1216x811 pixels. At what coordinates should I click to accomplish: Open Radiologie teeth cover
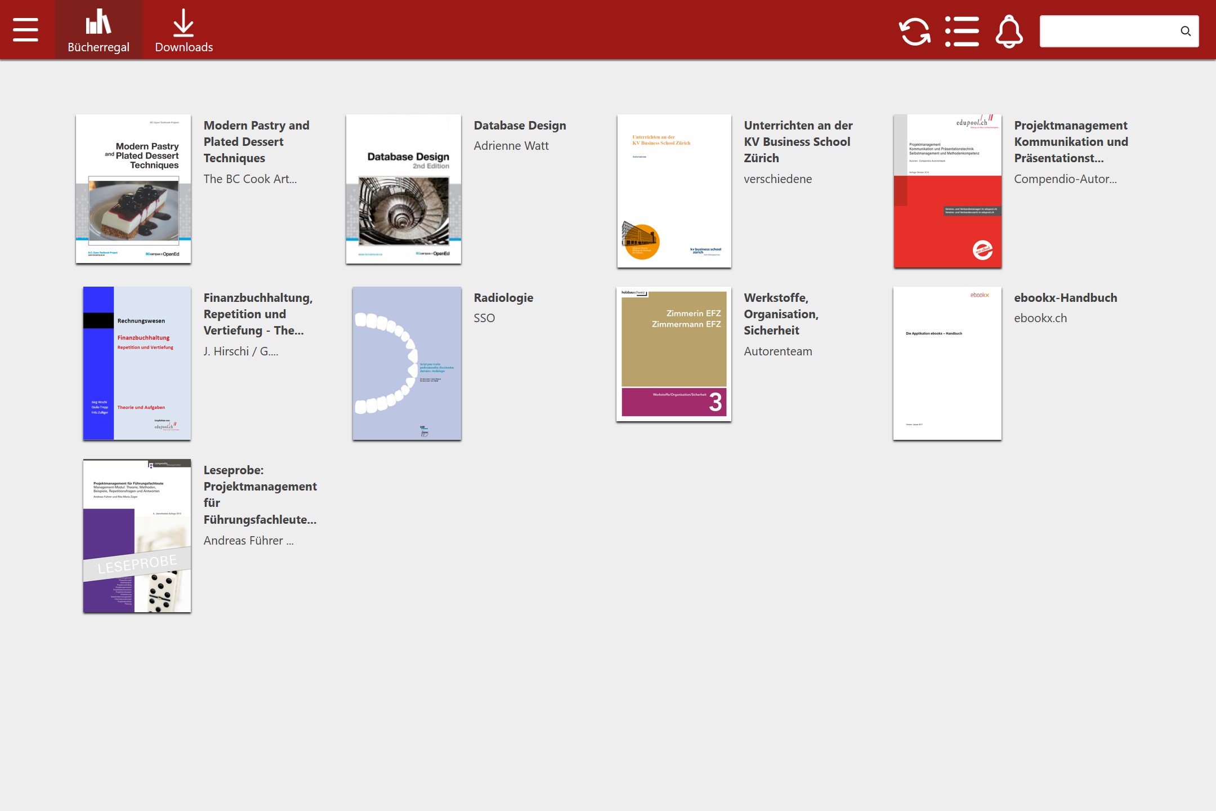(x=406, y=363)
